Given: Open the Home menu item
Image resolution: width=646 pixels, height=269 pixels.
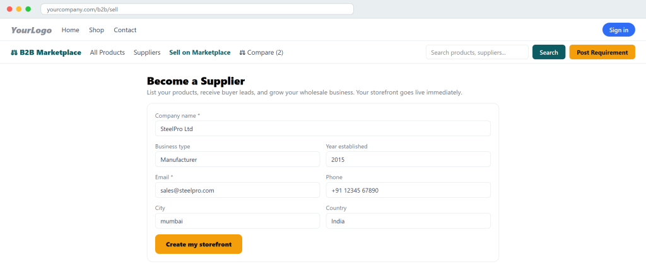Looking at the screenshot, I should (x=71, y=30).
